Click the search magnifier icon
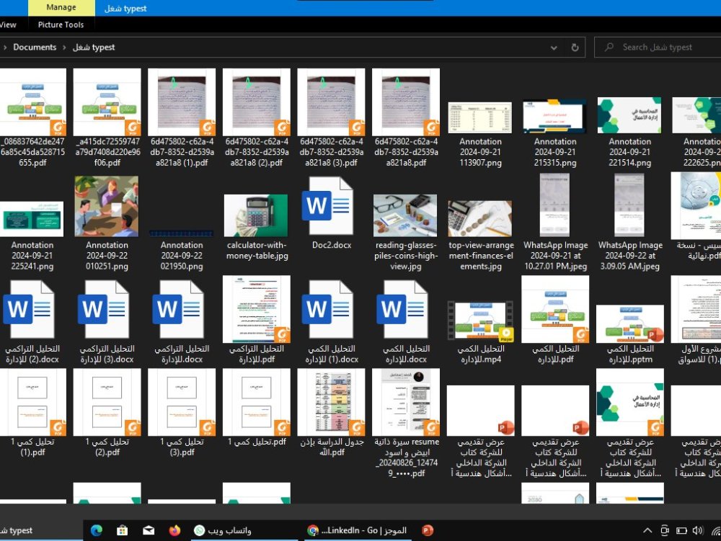The image size is (721, 541). point(609,48)
